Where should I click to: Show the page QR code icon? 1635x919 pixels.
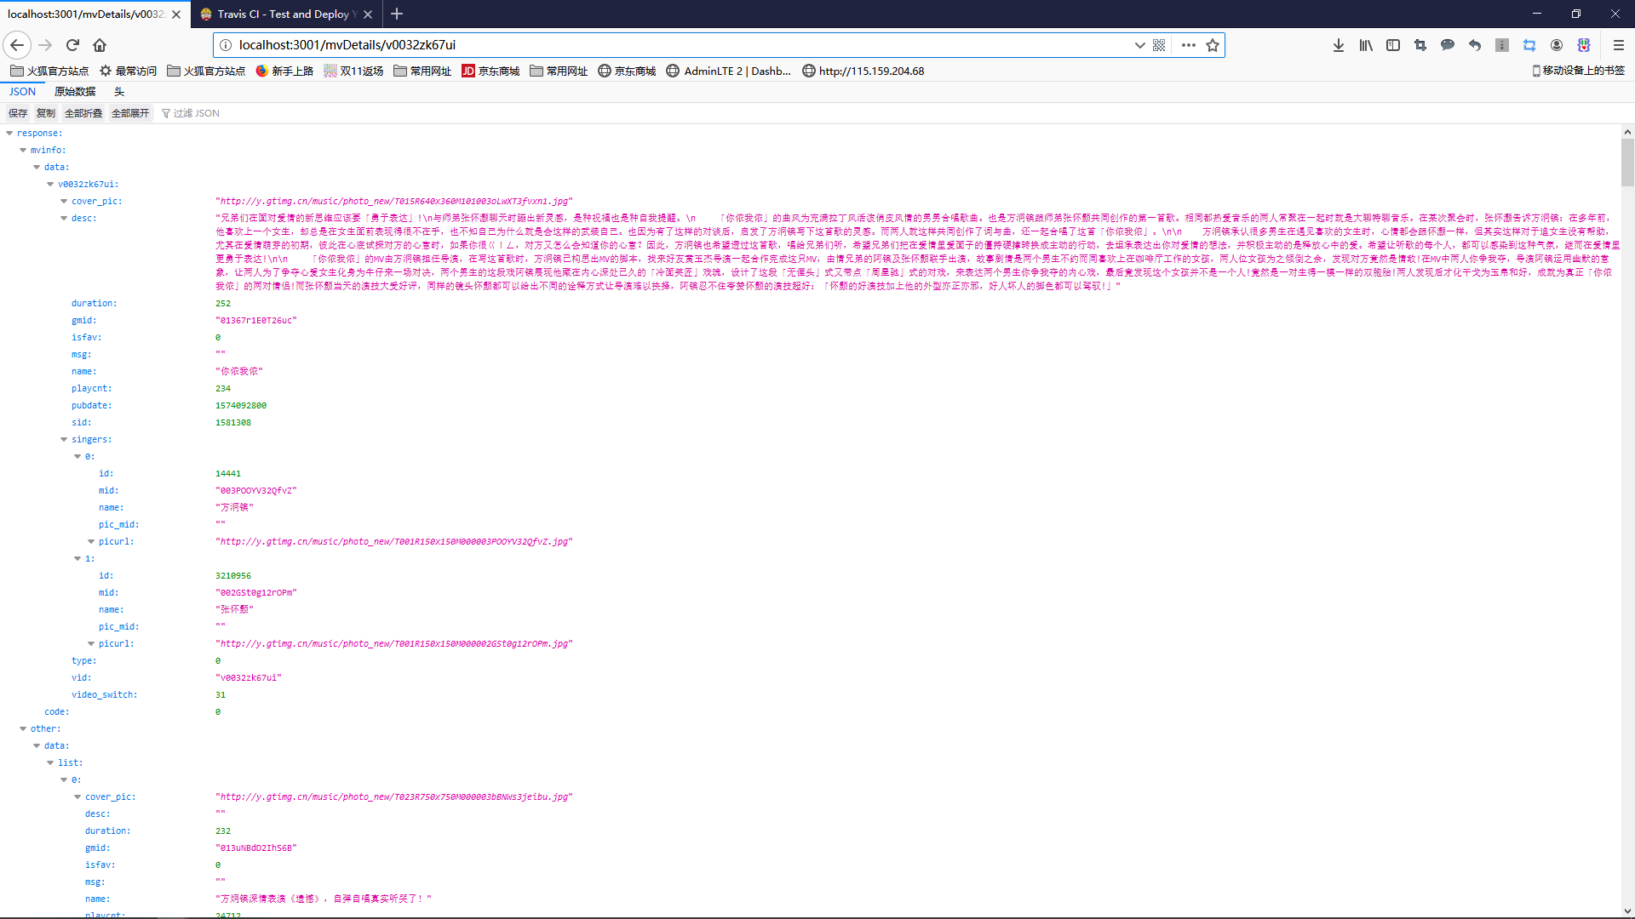click(x=1159, y=45)
